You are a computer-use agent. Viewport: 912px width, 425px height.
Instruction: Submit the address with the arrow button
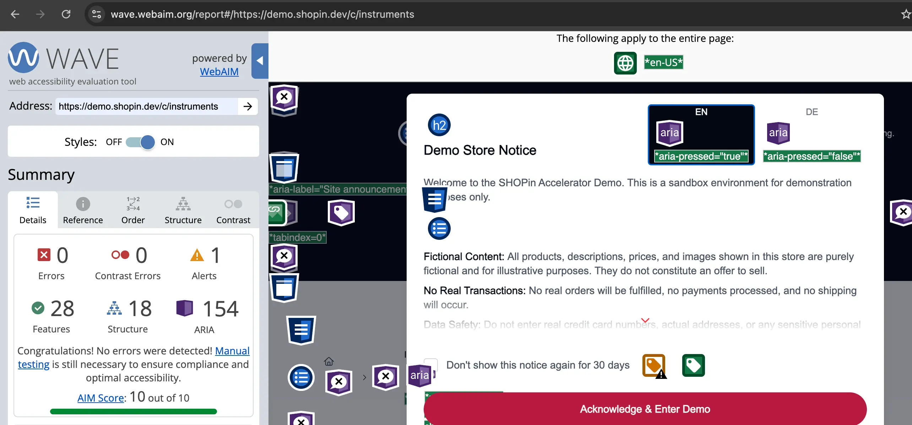point(248,106)
